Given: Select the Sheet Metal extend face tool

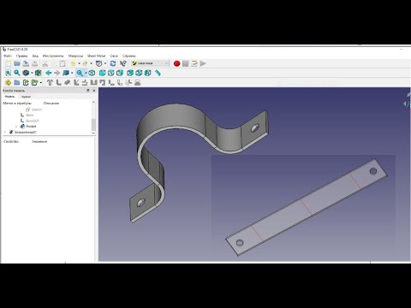Looking at the screenshot, I should (68, 83).
